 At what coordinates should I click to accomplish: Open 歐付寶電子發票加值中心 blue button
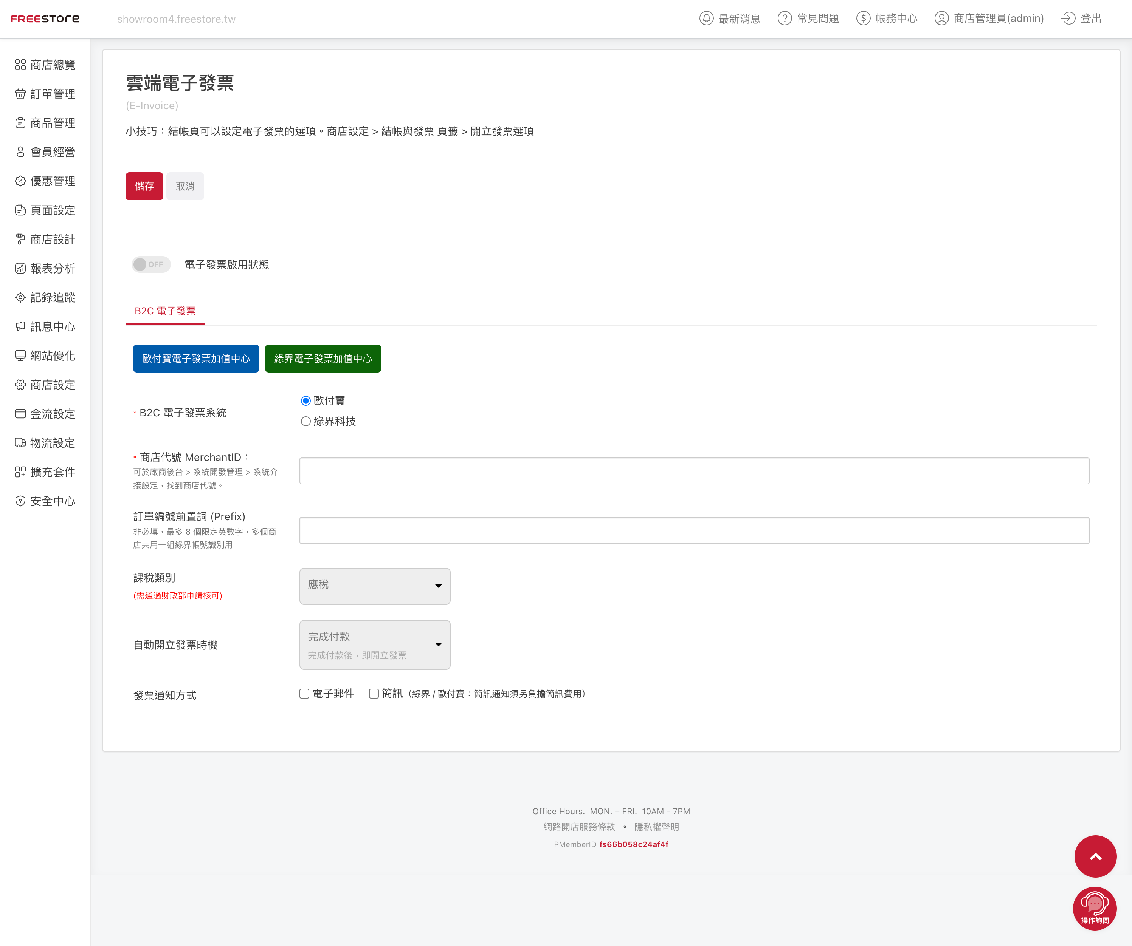coord(196,359)
